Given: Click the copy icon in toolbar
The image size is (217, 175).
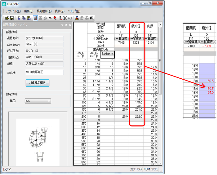Looking at the screenshot, I should coord(24,18).
